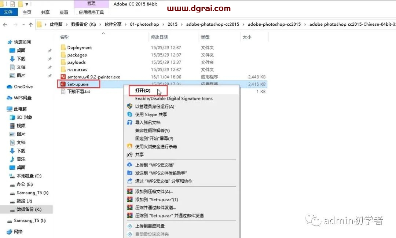This screenshot has height=238, width=396.
Task: Click 通过 WPS云文档 分享和协作 icon
Action: tap(129, 181)
